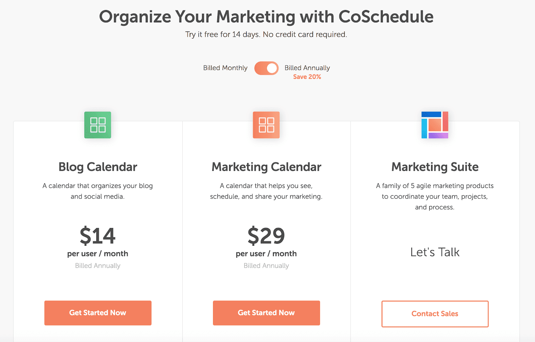Image resolution: width=535 pixels, height=342 pixels.
Task: Click the orange Marketing Calendar icon
Action: click(266, 125)
